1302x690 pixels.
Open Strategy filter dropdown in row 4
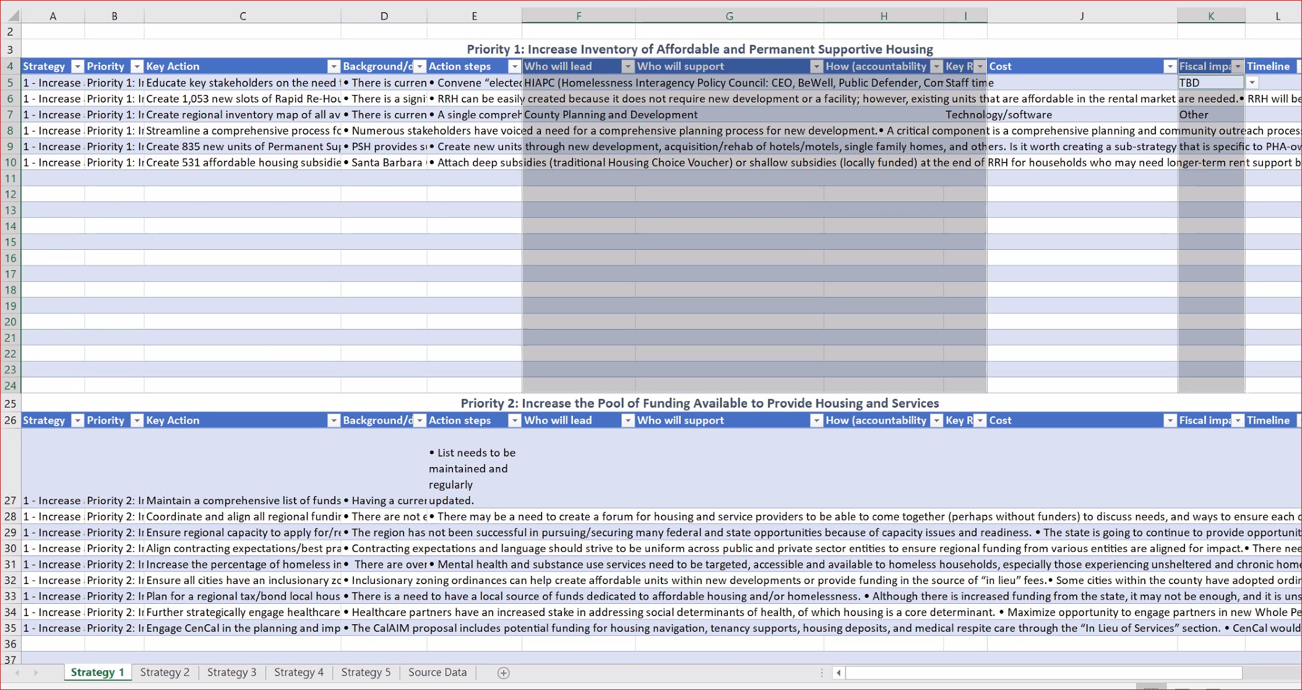[77, 66]
